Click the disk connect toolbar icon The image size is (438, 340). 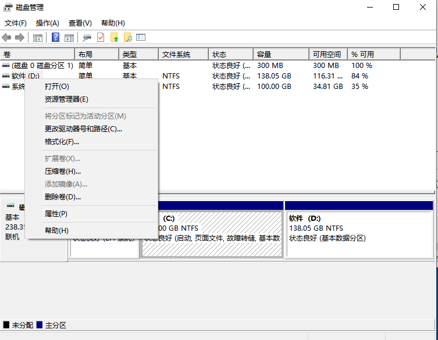click(x=87, y=38)
